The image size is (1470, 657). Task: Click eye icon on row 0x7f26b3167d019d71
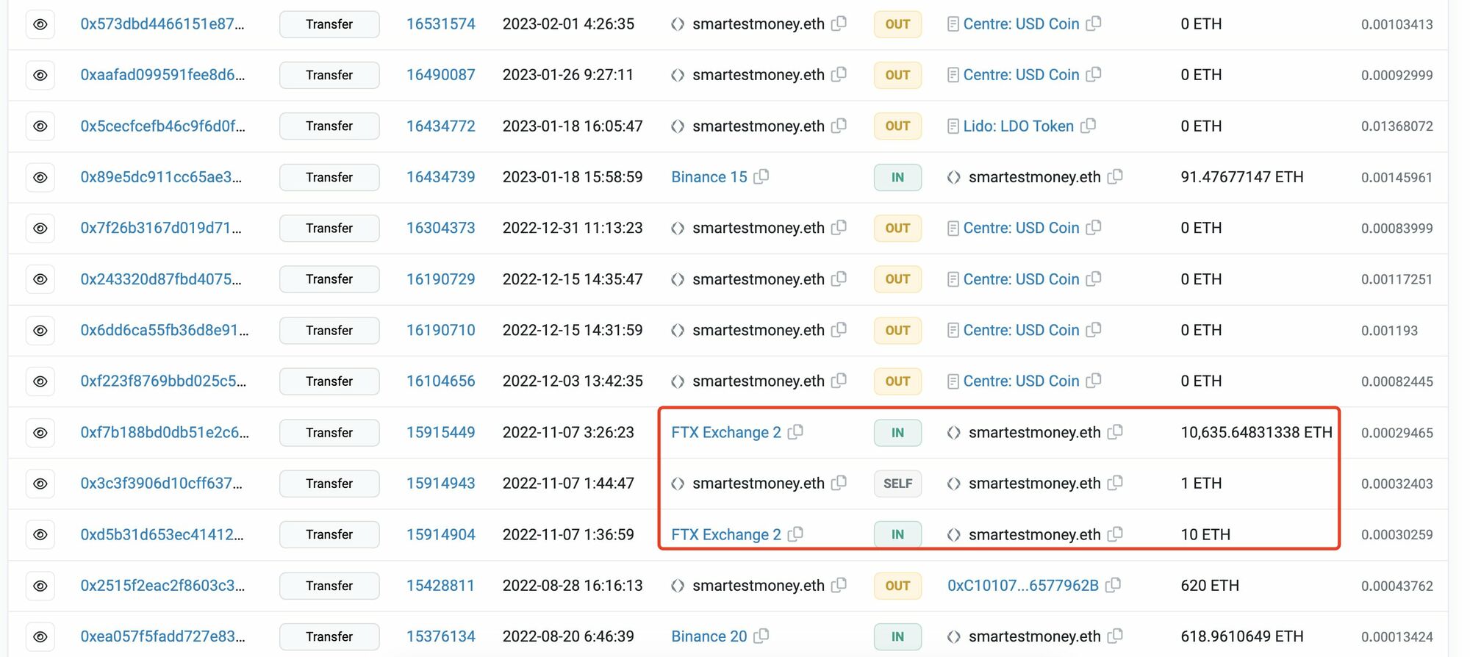[x=40, y=229]
